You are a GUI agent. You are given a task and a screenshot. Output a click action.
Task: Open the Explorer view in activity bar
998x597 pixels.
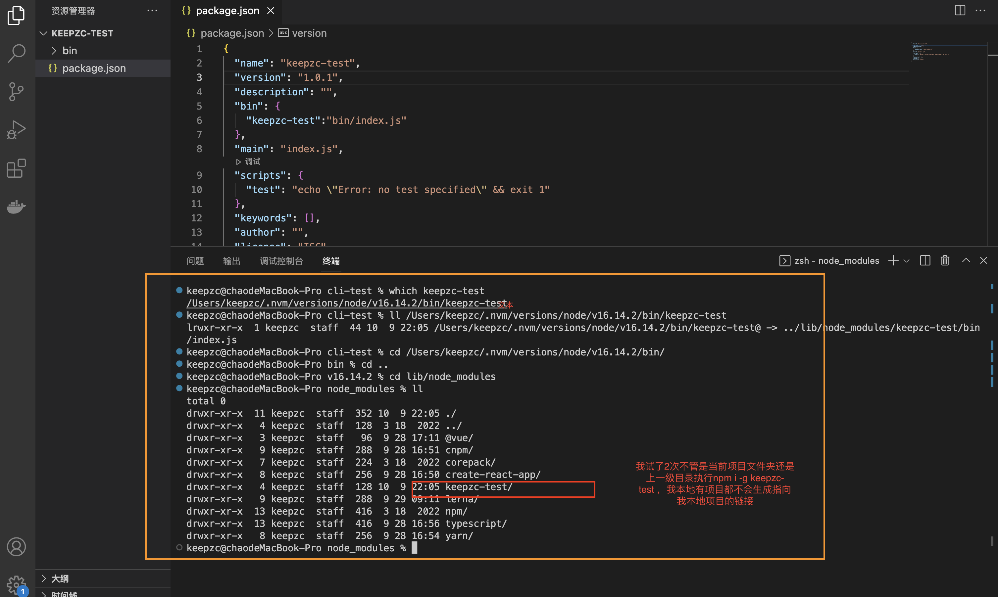[x=16, y=15]
